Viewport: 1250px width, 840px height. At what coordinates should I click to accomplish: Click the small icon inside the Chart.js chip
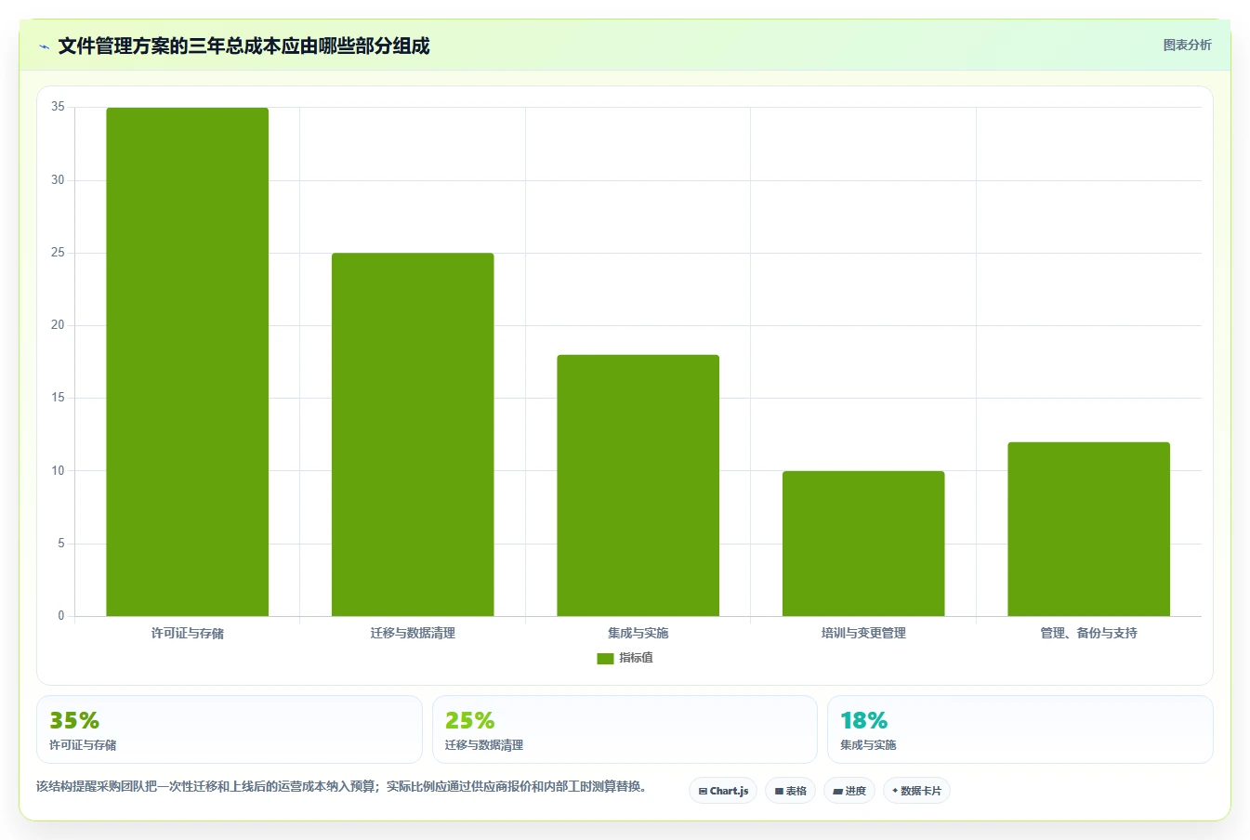tap(703, 792)
